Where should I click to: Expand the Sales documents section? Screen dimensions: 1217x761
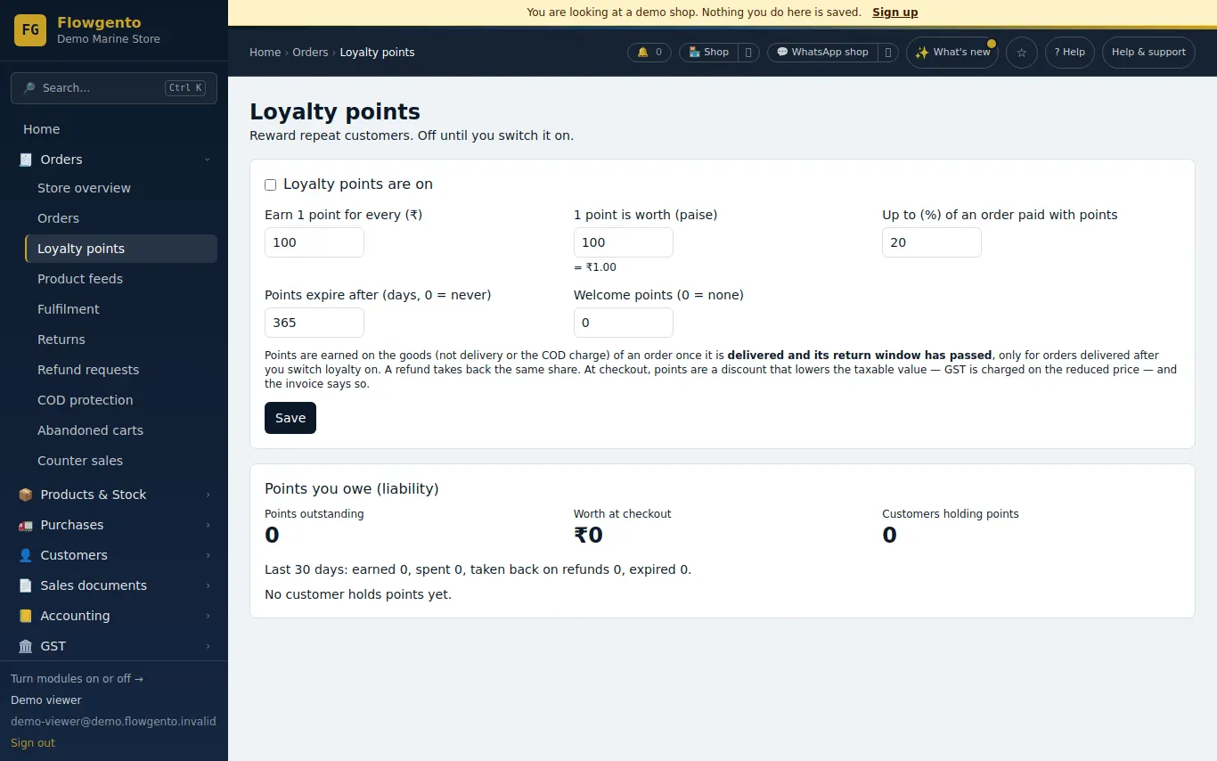(x=114, y=585)
